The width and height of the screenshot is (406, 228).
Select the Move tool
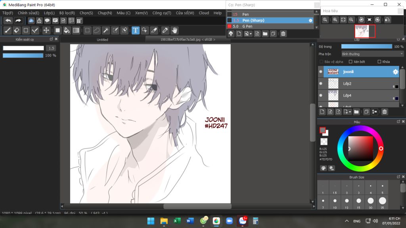tap(46, 30)
